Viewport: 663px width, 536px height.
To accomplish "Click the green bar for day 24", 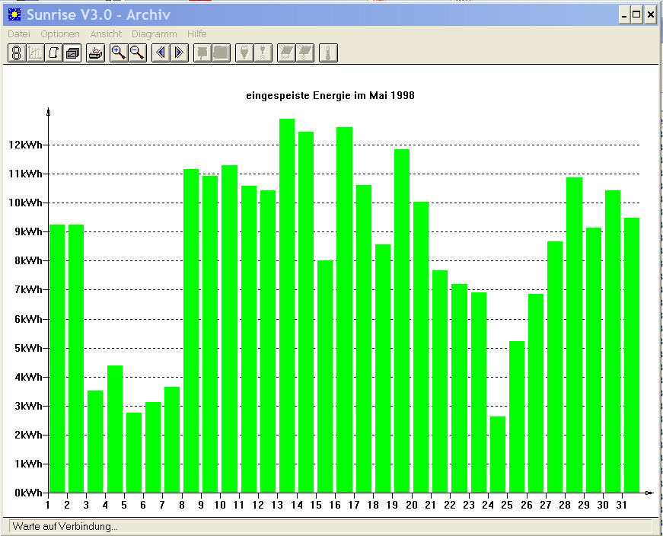I will (498, 455).
